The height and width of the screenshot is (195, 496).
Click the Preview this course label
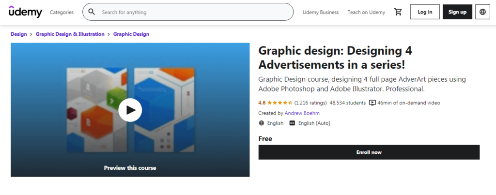[x=130, y=168]
